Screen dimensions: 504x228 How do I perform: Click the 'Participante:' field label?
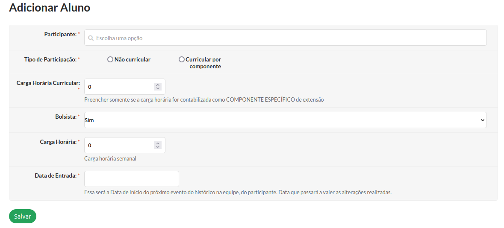click(x=60, y=34)
